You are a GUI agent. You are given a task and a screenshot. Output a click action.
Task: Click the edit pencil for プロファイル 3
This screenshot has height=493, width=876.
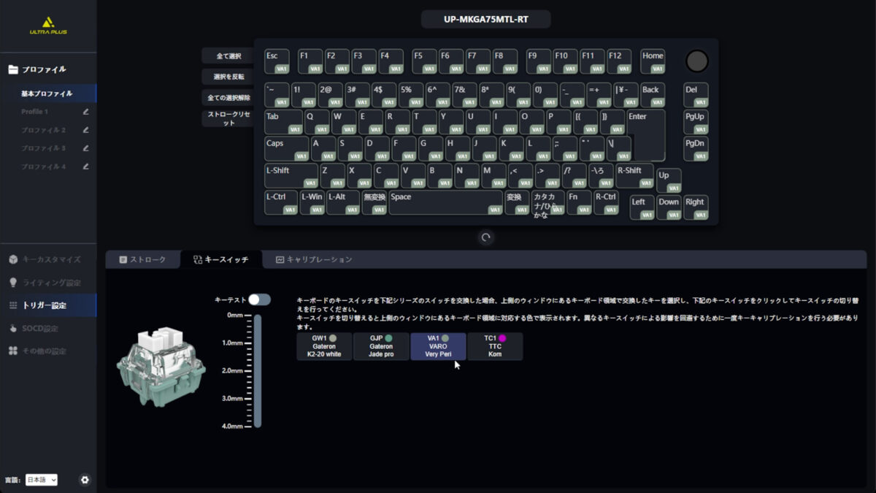(85, 148)
